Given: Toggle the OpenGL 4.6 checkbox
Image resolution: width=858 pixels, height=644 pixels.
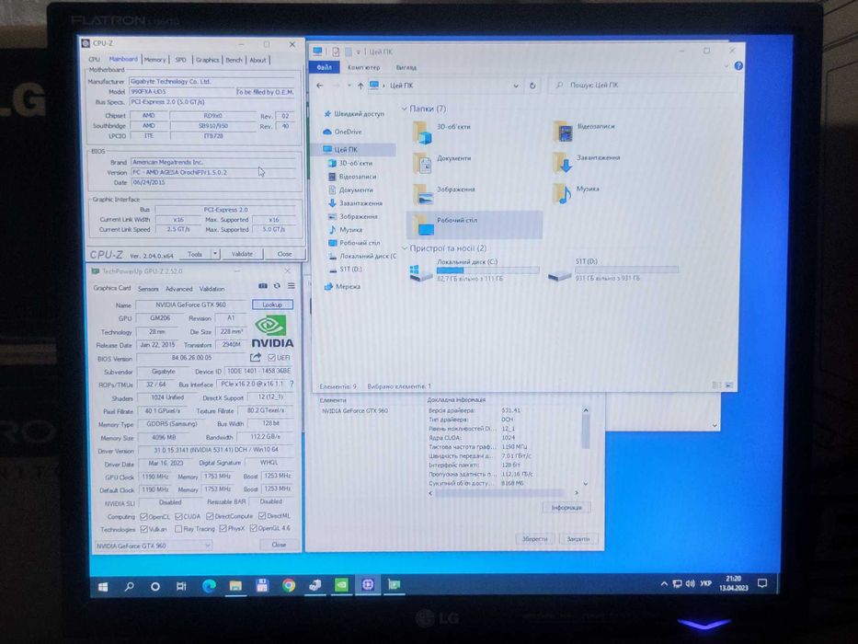Looking at the screenshot, I should click(253, 528).
